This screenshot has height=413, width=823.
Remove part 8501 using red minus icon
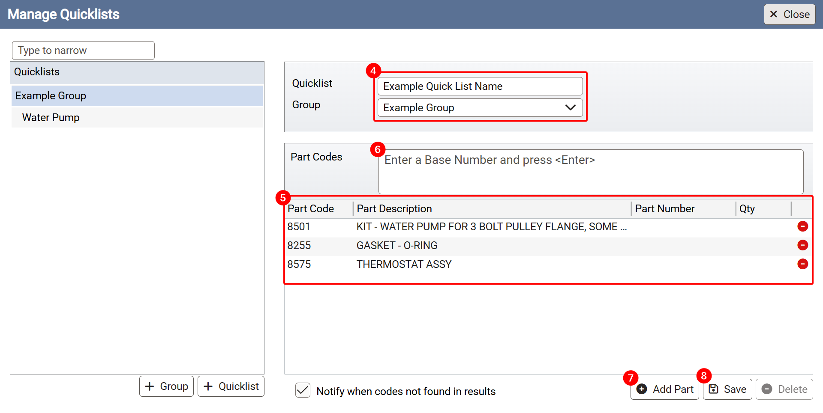[x=802, y=226]
